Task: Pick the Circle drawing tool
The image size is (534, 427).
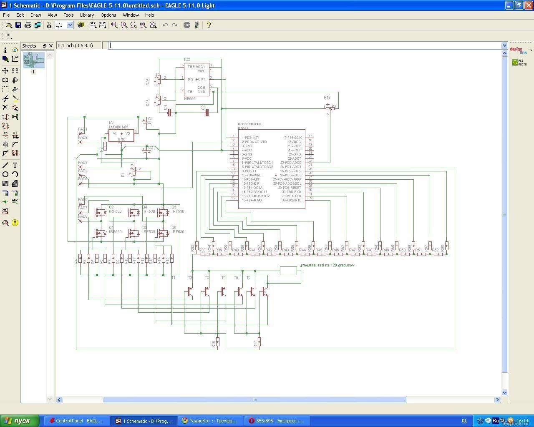Action: [5, 174]
